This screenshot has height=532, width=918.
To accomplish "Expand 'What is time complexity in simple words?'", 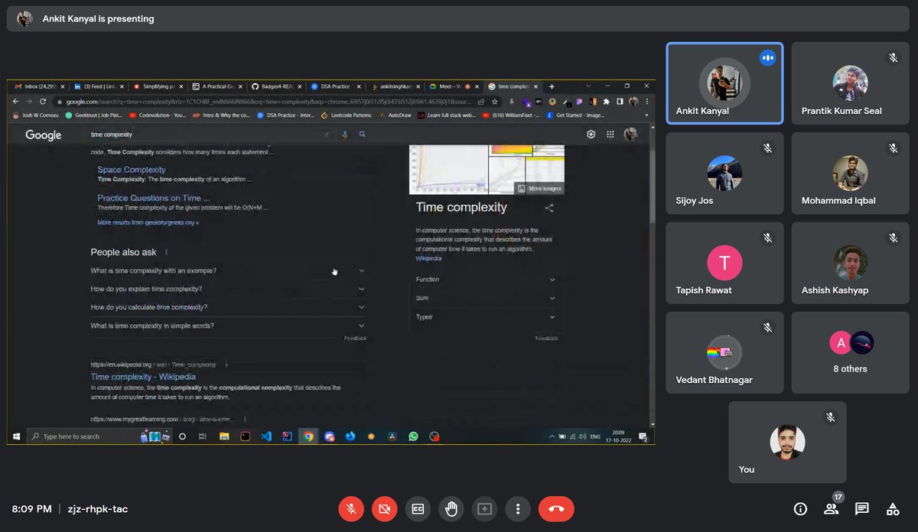I will pyautogui.click(x=228, y=326).
